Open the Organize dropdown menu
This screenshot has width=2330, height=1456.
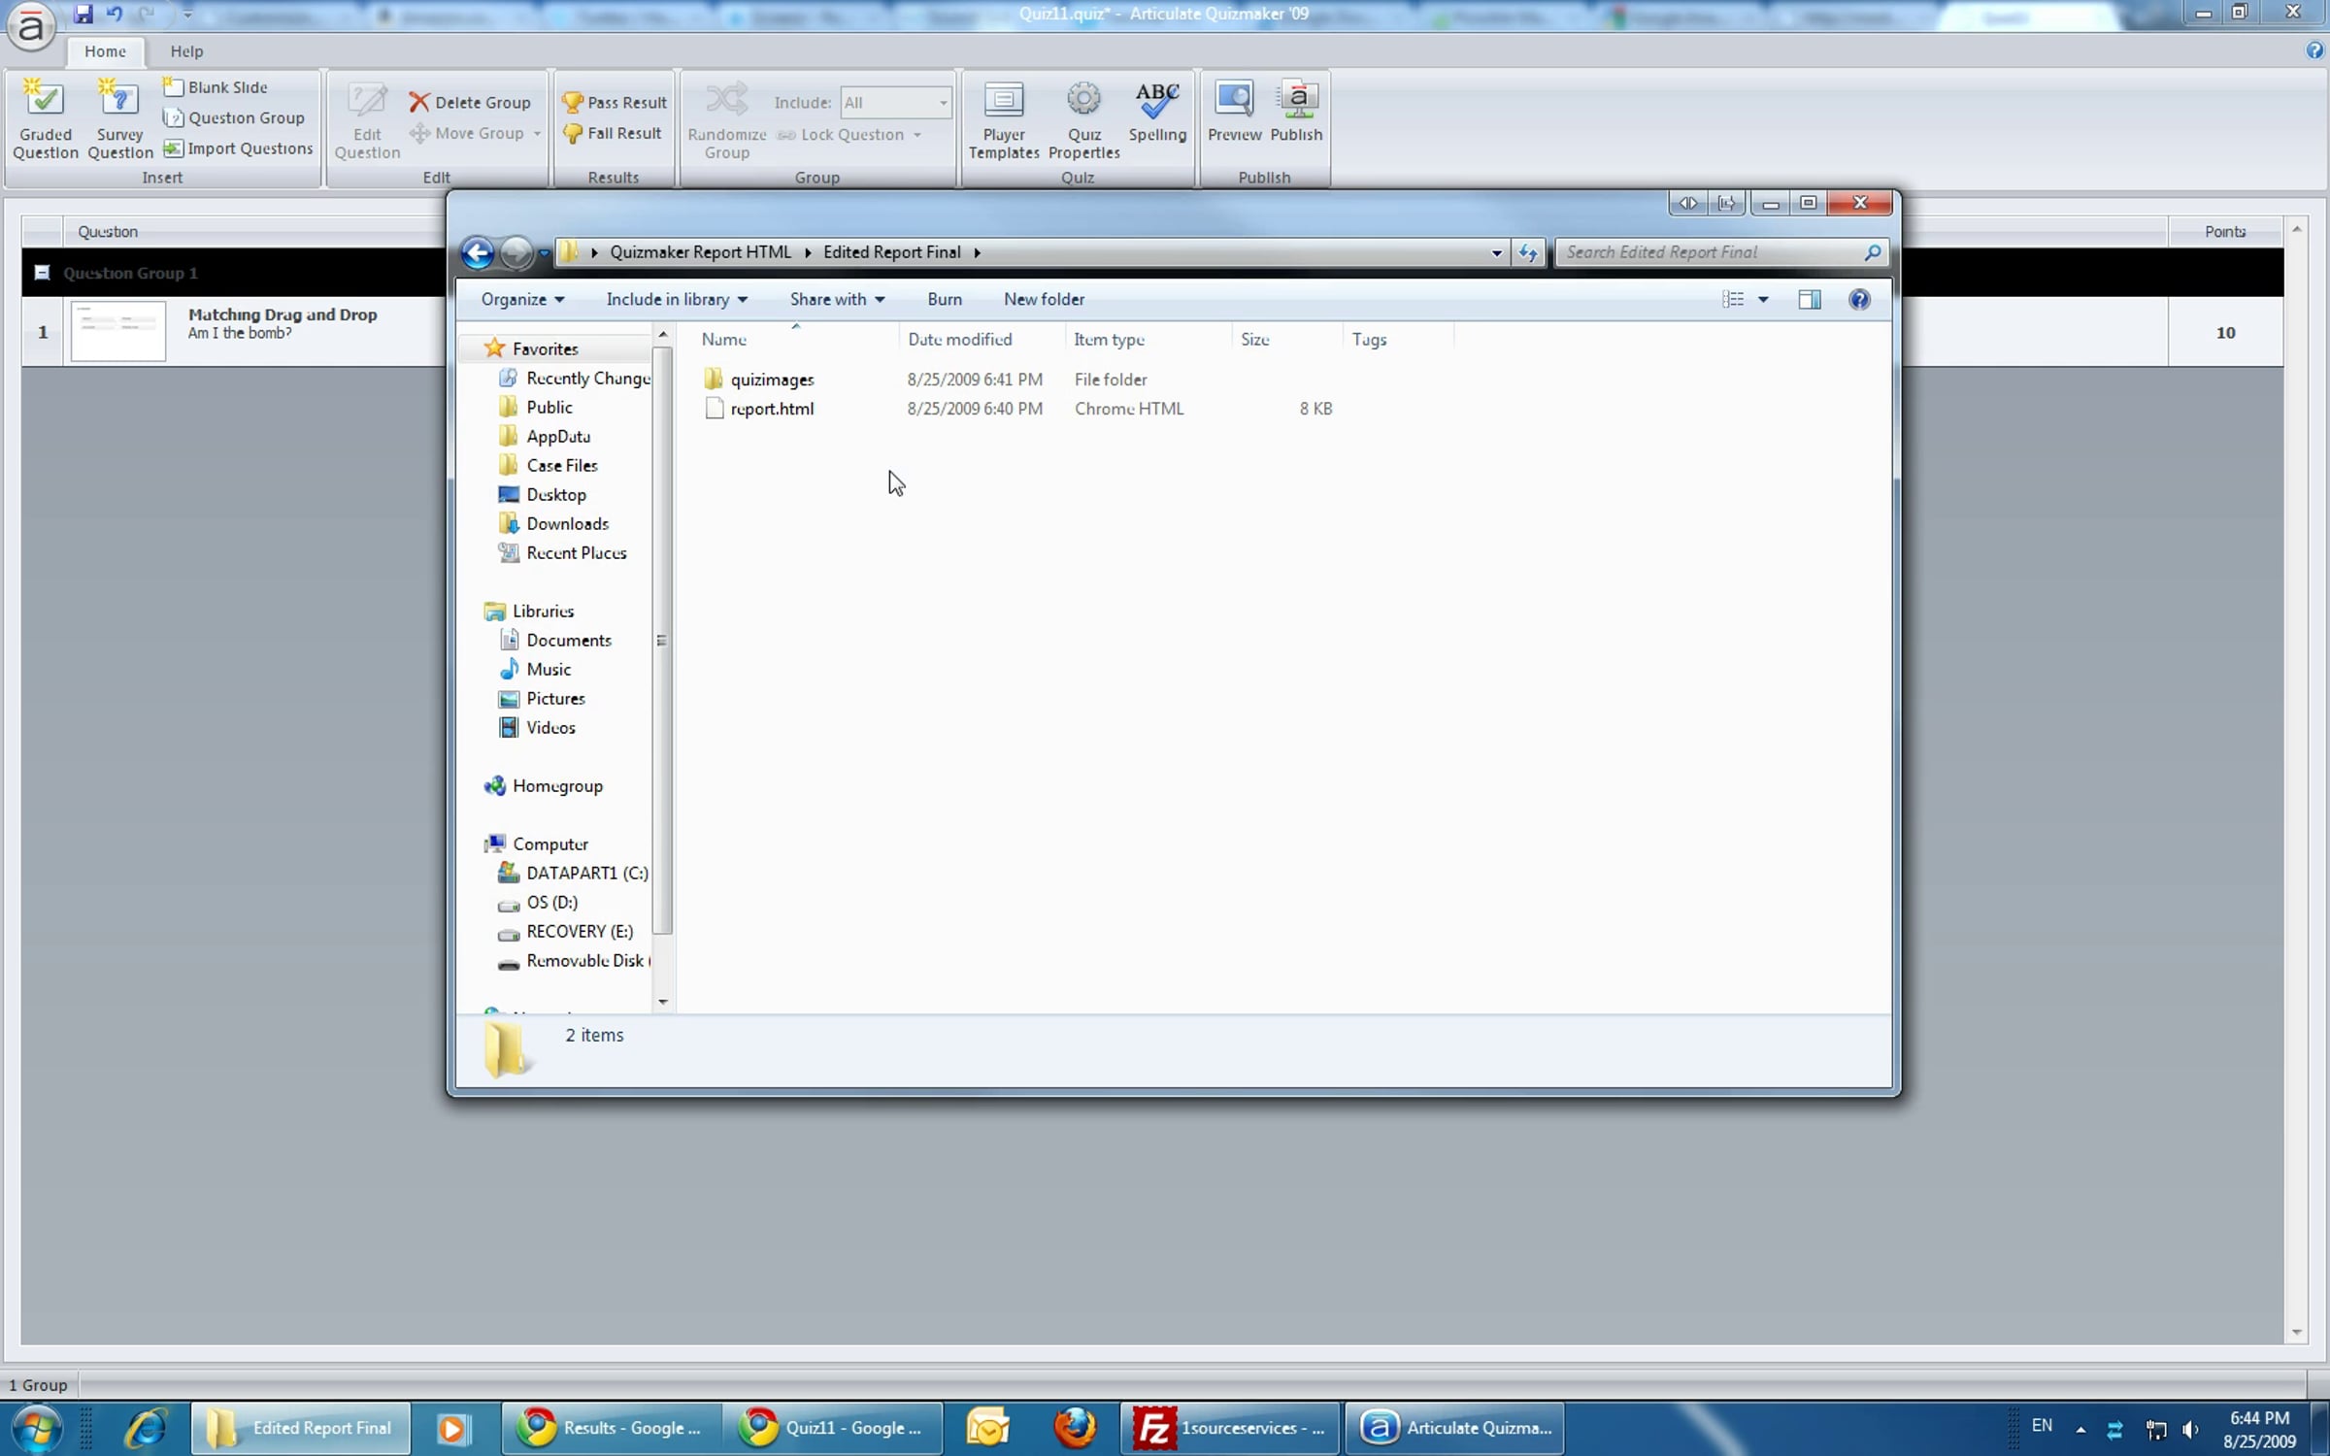coord(522,299)
